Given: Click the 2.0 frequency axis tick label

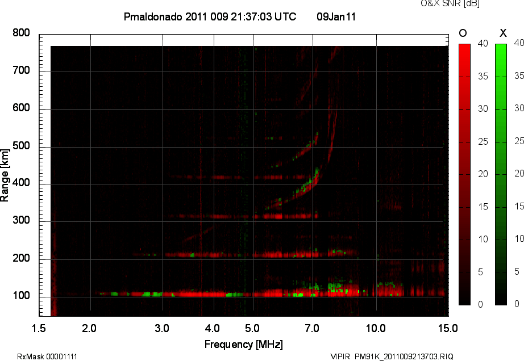Looking at the screenshot, I should [89, 328].
